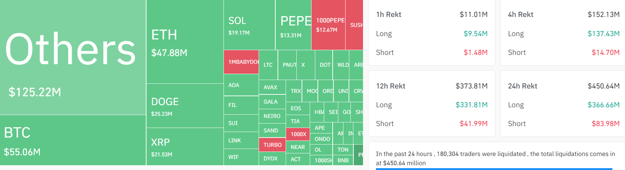Select the red TURBO tile

[272, 145]
